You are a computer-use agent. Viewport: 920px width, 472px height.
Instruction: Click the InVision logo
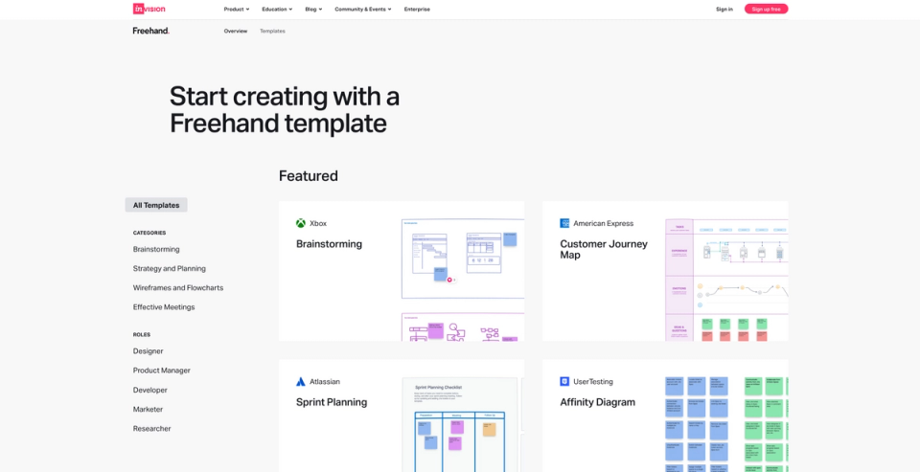(x=149, y=9)
